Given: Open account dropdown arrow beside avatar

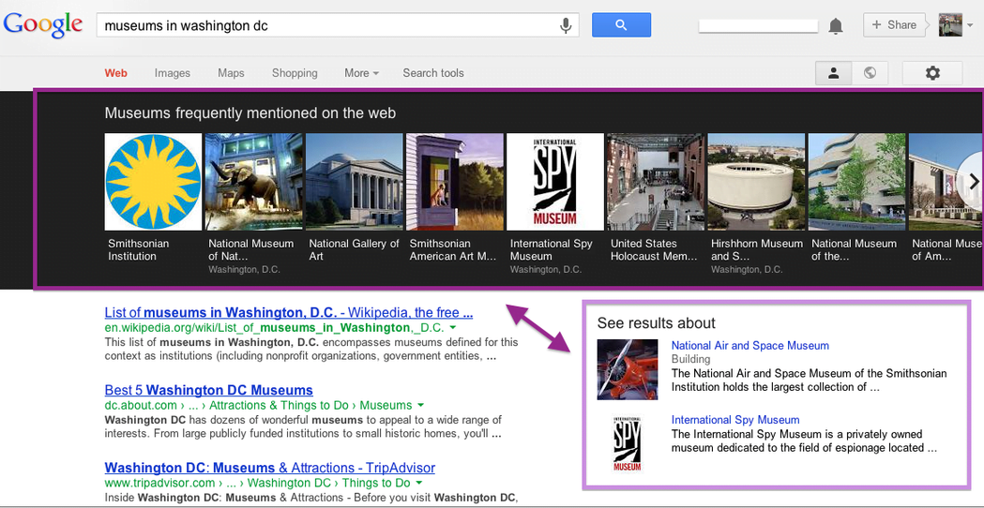Looking at the screenshot, I should point(970,25).
